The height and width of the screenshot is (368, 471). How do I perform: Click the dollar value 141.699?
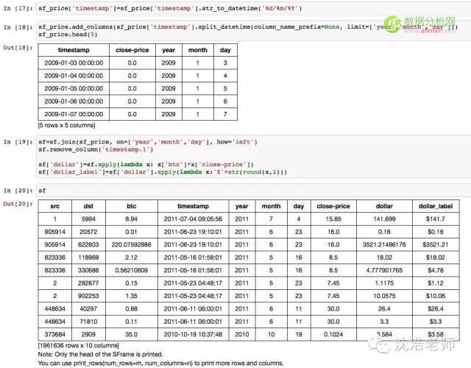coord(384,219)
